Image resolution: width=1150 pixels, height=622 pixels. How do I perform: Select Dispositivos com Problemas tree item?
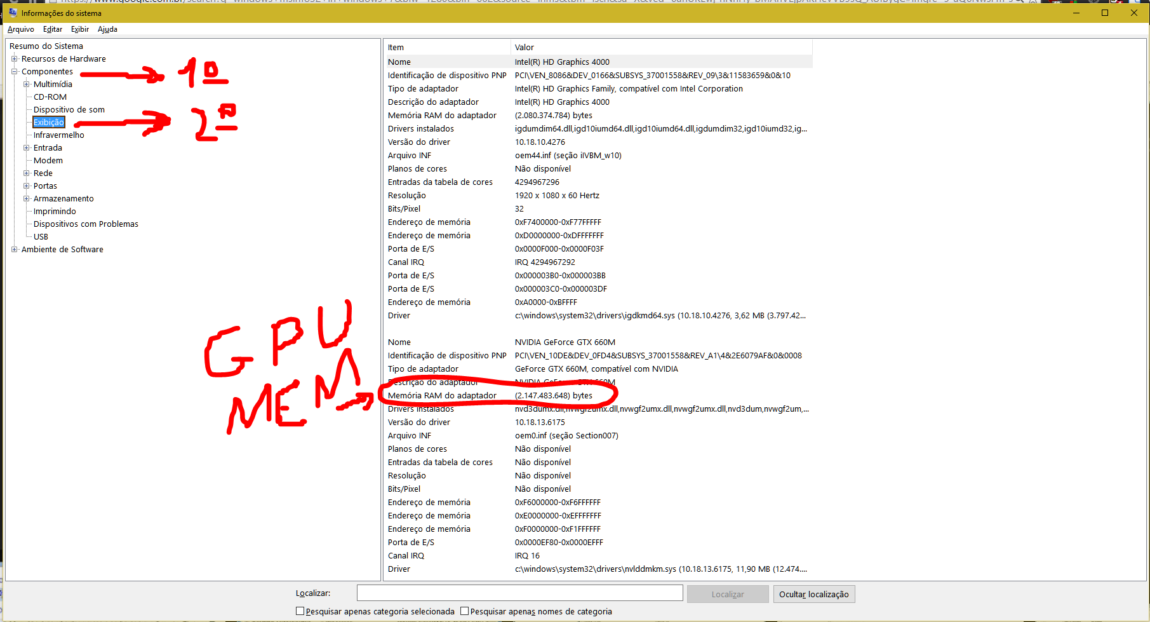[x=86, y=224]
